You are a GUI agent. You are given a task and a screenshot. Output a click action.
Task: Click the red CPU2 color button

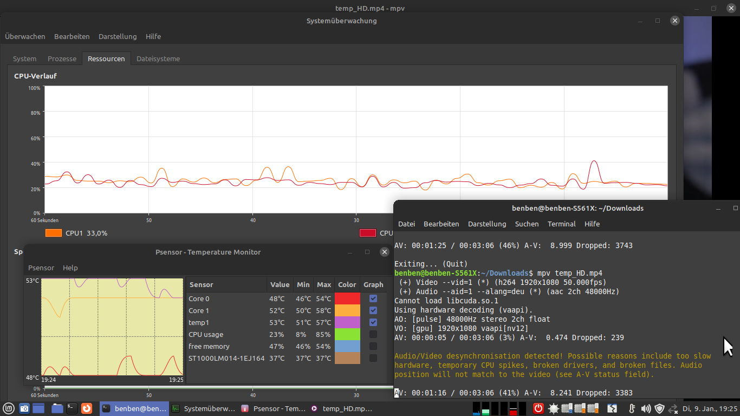[368, 233]
